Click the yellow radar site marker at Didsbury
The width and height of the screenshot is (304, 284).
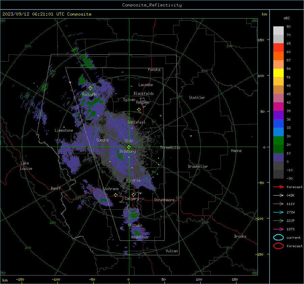coord(129,147)
